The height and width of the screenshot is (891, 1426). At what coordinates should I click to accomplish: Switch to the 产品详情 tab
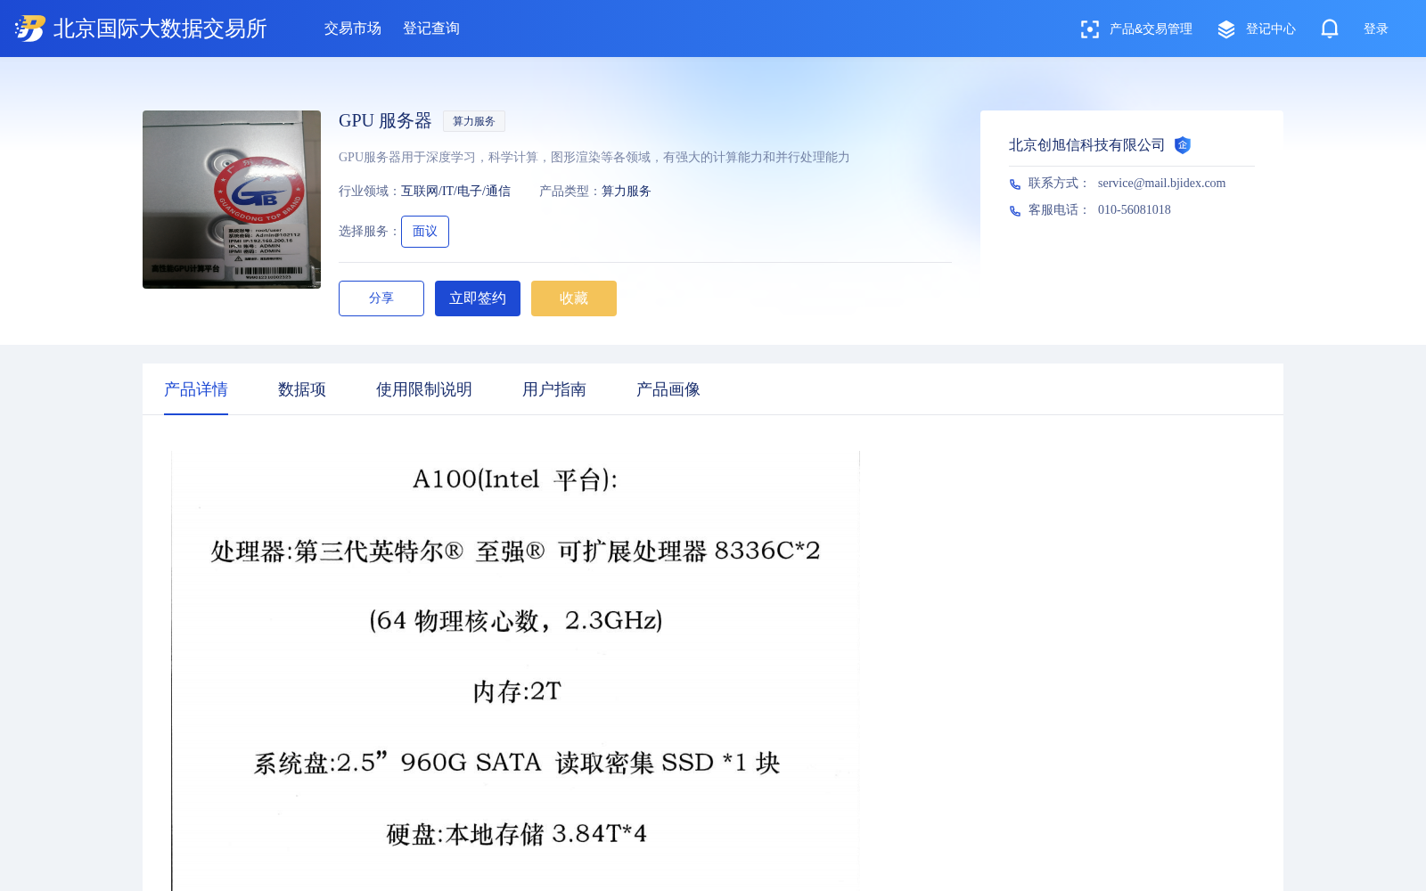[x=196, y=389]
